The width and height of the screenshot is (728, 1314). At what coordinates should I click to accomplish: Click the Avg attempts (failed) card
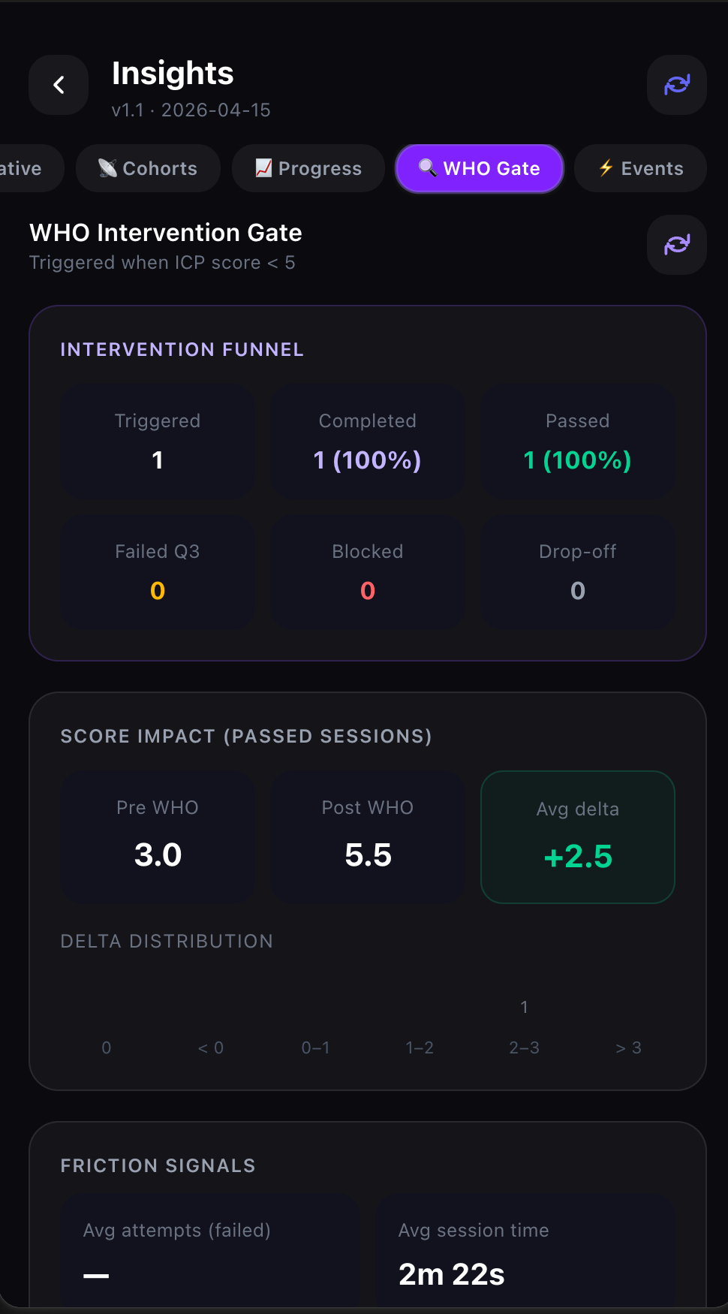point(210,1251)
